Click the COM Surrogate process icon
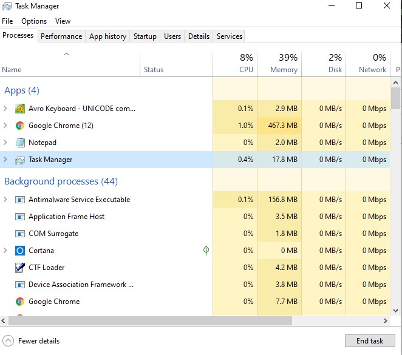This screenshot has height=355, width=402. (20, 234)
